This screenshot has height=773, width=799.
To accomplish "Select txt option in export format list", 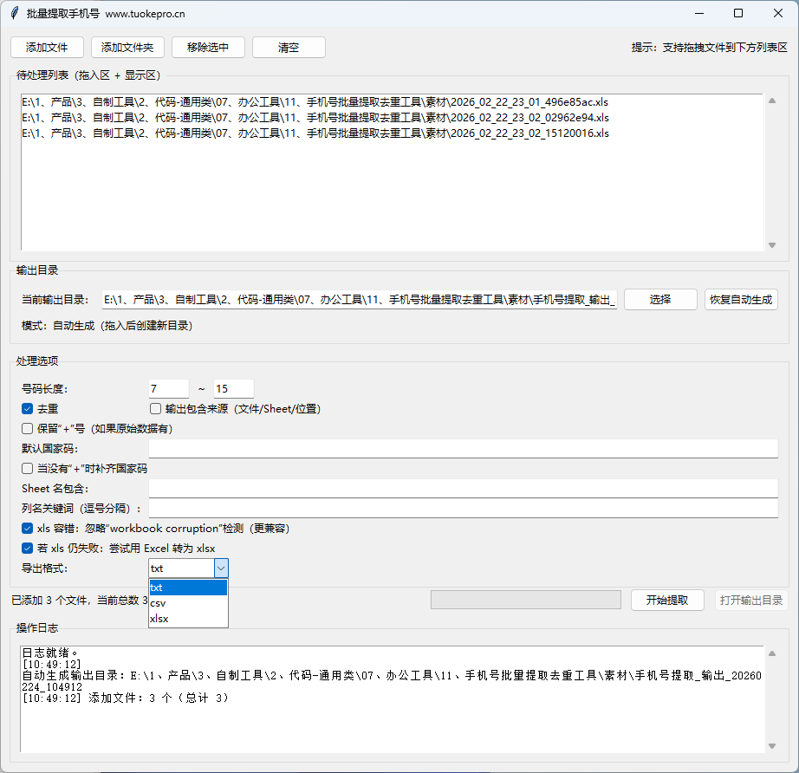I will (x=188, y=588).
